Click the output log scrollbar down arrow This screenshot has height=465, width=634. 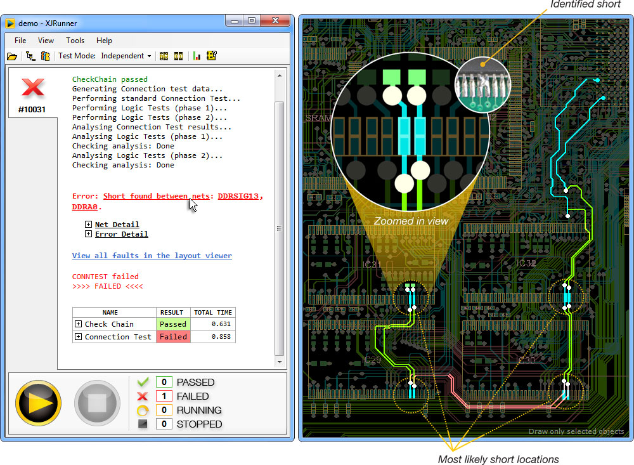(x=280, y=362)
